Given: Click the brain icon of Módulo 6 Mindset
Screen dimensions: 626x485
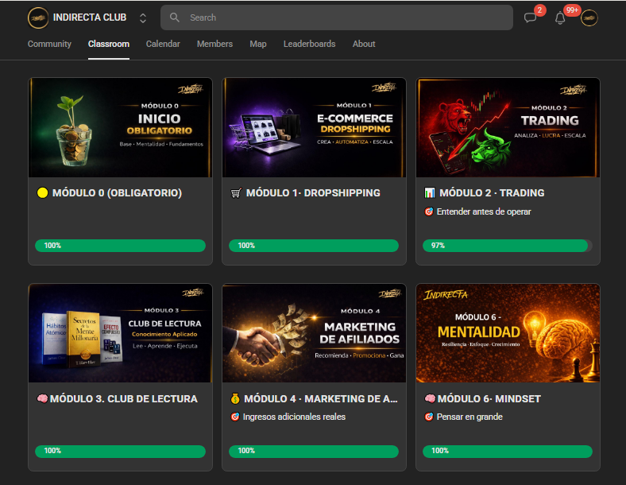Looking at the screenshot, I should [x=430, y=398].
